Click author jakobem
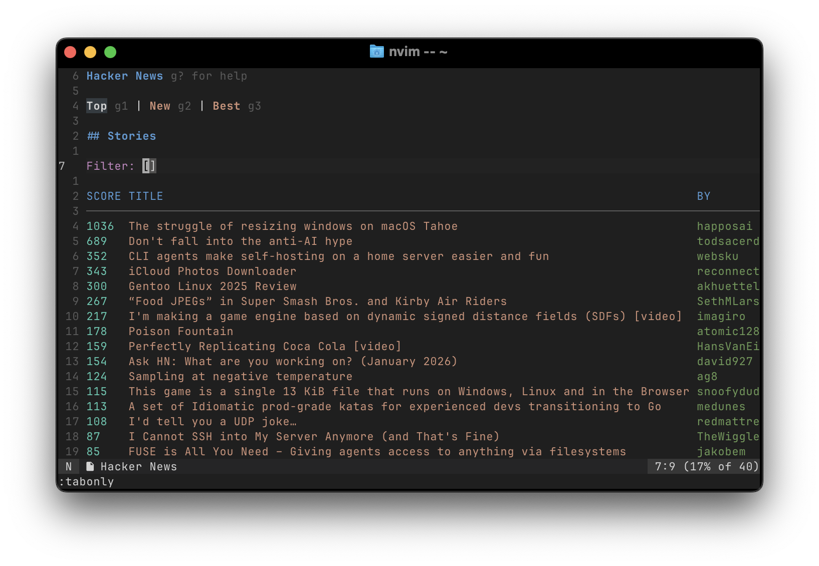The image size is (819, 566). point(721,451)
